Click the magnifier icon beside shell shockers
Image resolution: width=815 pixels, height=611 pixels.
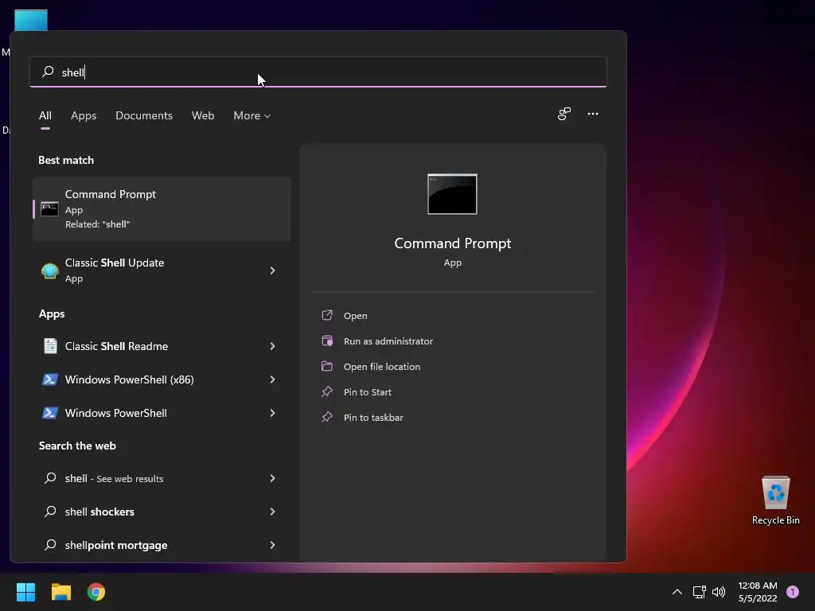coord(50,512)
